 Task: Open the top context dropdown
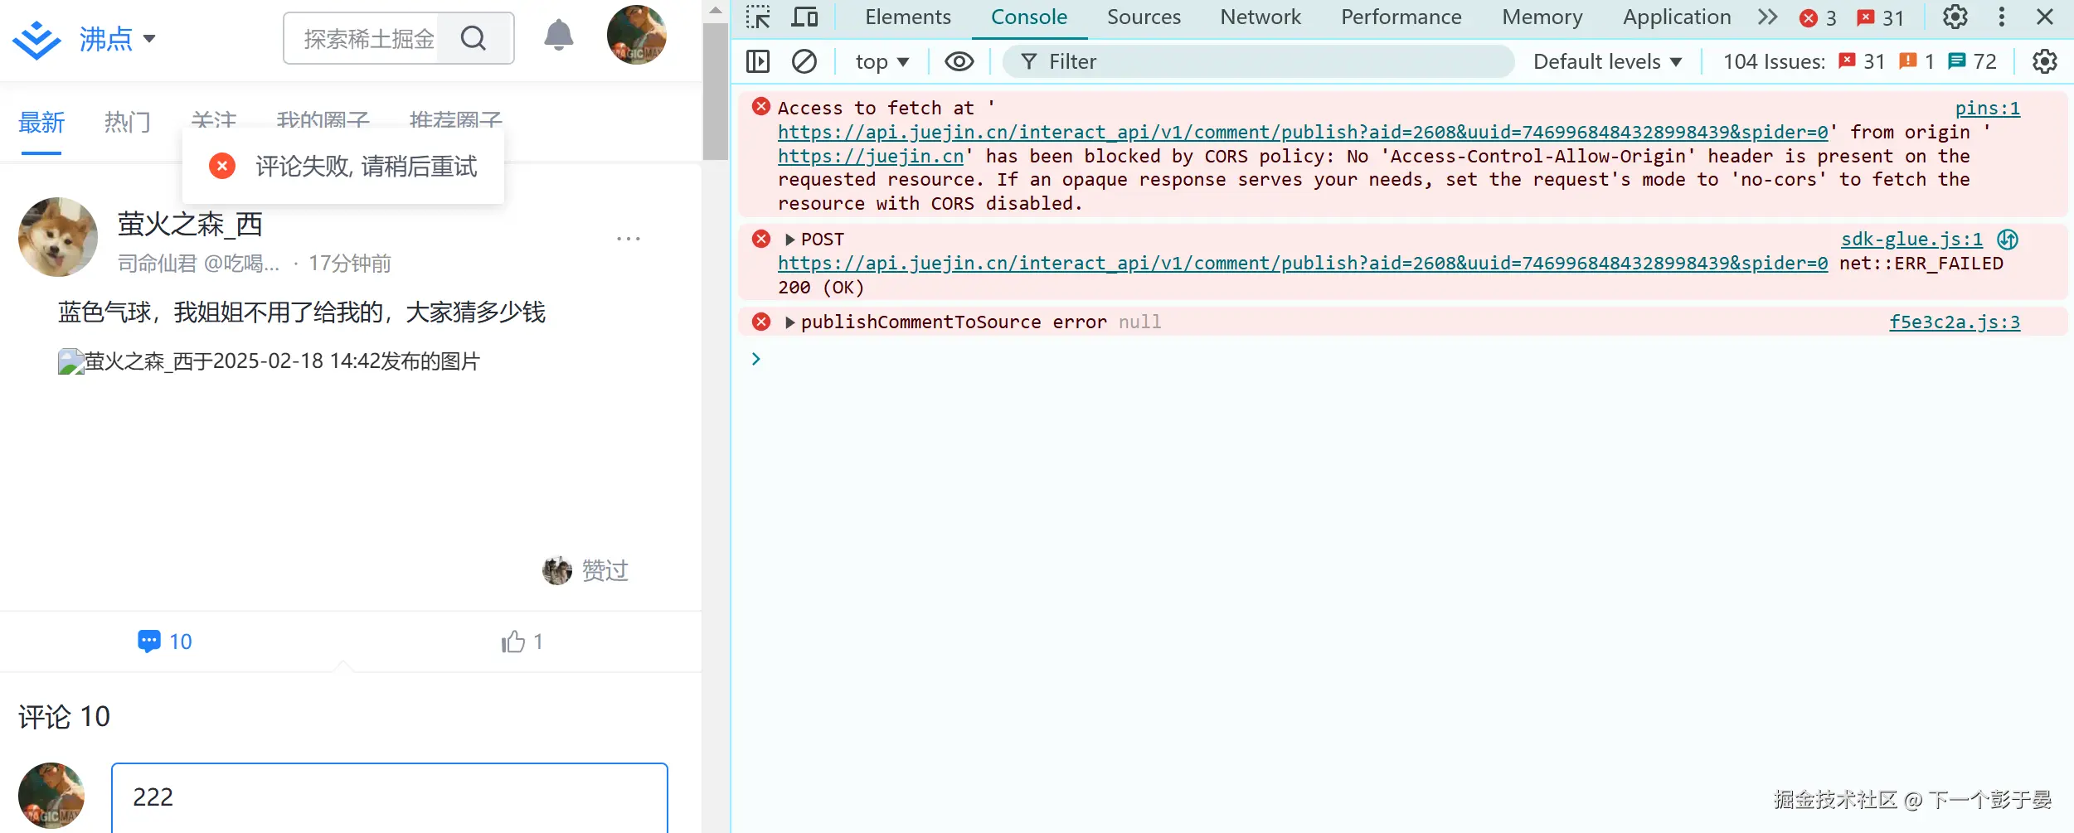point(882,61)
